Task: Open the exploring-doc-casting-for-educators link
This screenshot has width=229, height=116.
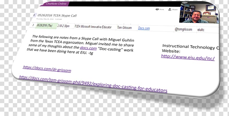Action: pyautogui.click(x=93, y=84)
